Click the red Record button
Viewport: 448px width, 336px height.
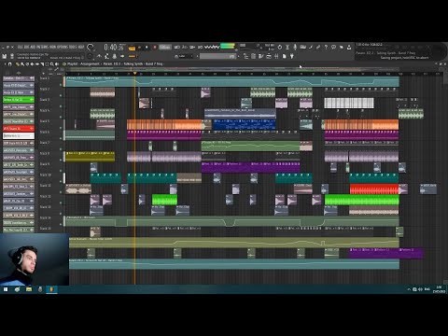point(155,48)
